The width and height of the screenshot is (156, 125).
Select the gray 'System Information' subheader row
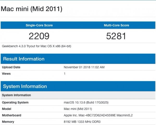(x=78, y=95)
